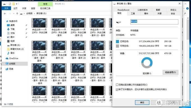This screenshot has width=191, height=108.
Task: Open 视频 in the sidebar
Action: pyautogui.click(x=13, y=41)
